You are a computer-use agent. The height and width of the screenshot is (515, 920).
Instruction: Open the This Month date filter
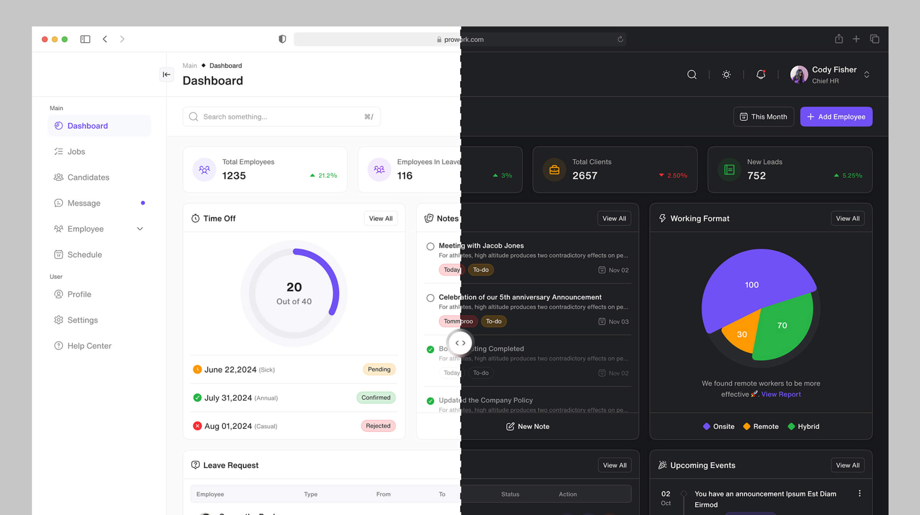[763, 116]
